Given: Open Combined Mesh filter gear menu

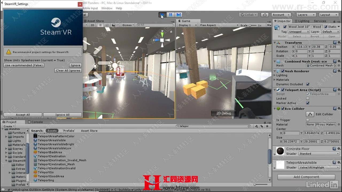Looking at the screenshot, I should tap(339, 61).
